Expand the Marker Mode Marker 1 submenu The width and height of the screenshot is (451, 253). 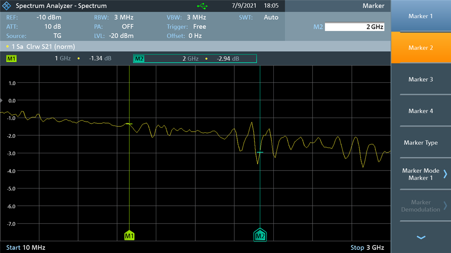(421, 174)
